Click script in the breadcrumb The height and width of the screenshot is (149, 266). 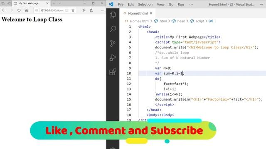200,21
